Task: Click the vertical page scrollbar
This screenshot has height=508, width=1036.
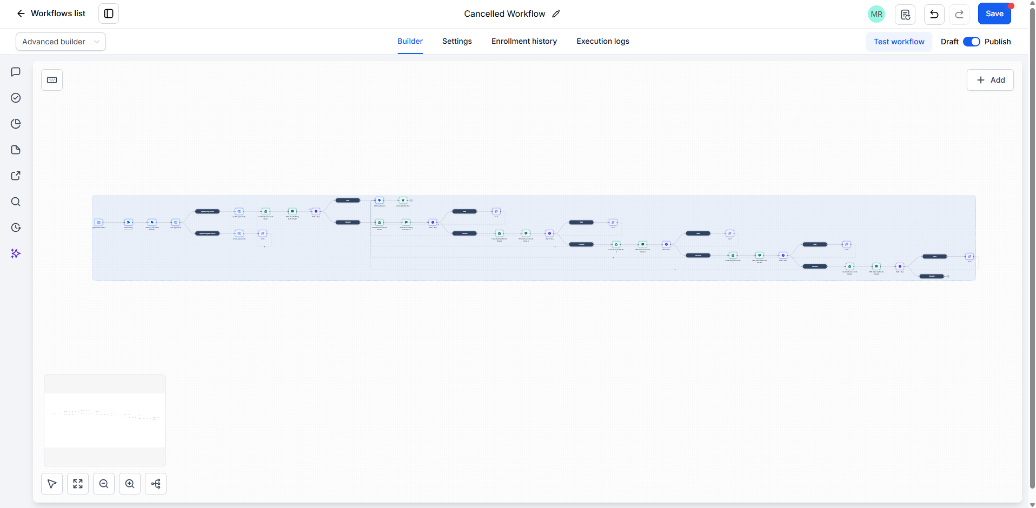Action: pos(1032,249)
